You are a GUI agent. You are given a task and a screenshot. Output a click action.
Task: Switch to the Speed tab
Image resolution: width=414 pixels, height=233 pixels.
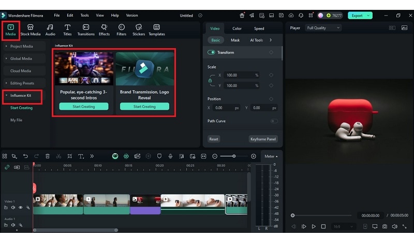[259, 28]
